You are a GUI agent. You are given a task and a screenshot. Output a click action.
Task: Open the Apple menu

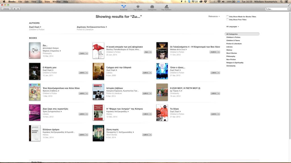[4, 1]
